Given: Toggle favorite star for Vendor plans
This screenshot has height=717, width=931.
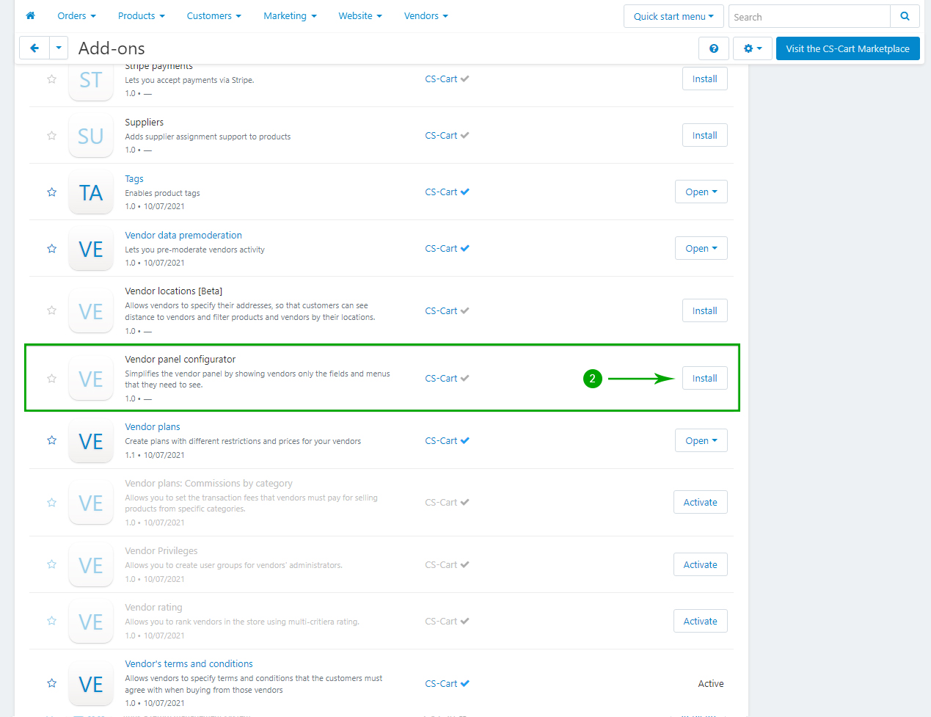Looking at the screenshot, I should pyautogui.click(x=52, y=440).
